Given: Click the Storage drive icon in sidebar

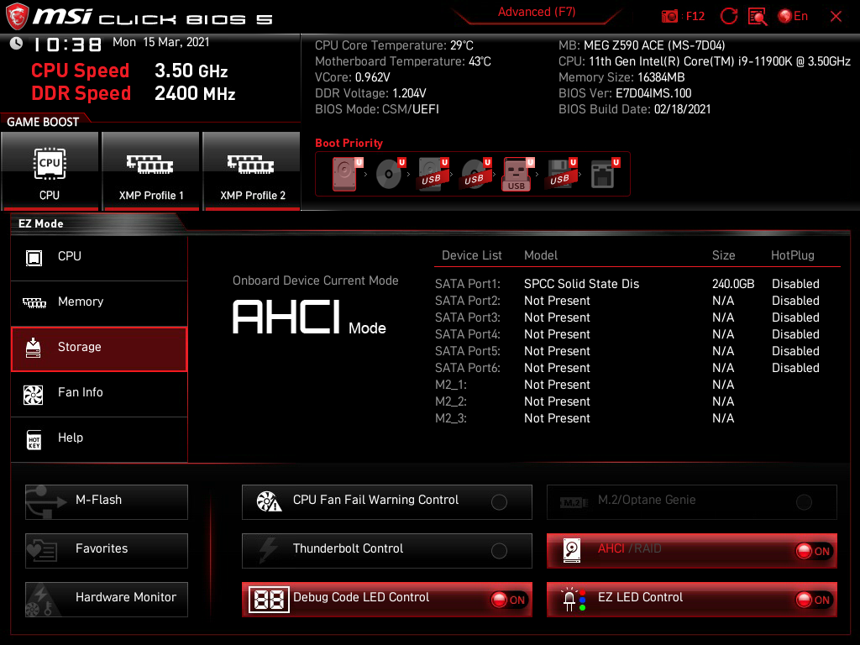Looking at the screenshot, I should 34,348.
